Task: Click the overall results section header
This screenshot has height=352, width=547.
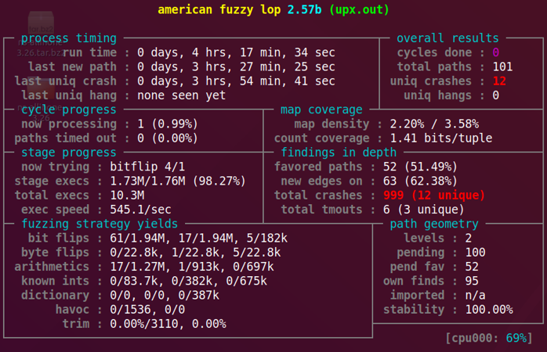Action: tap(447, 38)
